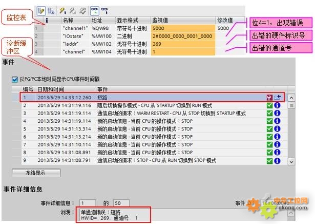The height and width of the screenshot is (224, 315).
Task: Click blue info icon for event 9
Action: pyautogui.click(x=277, y=161)
